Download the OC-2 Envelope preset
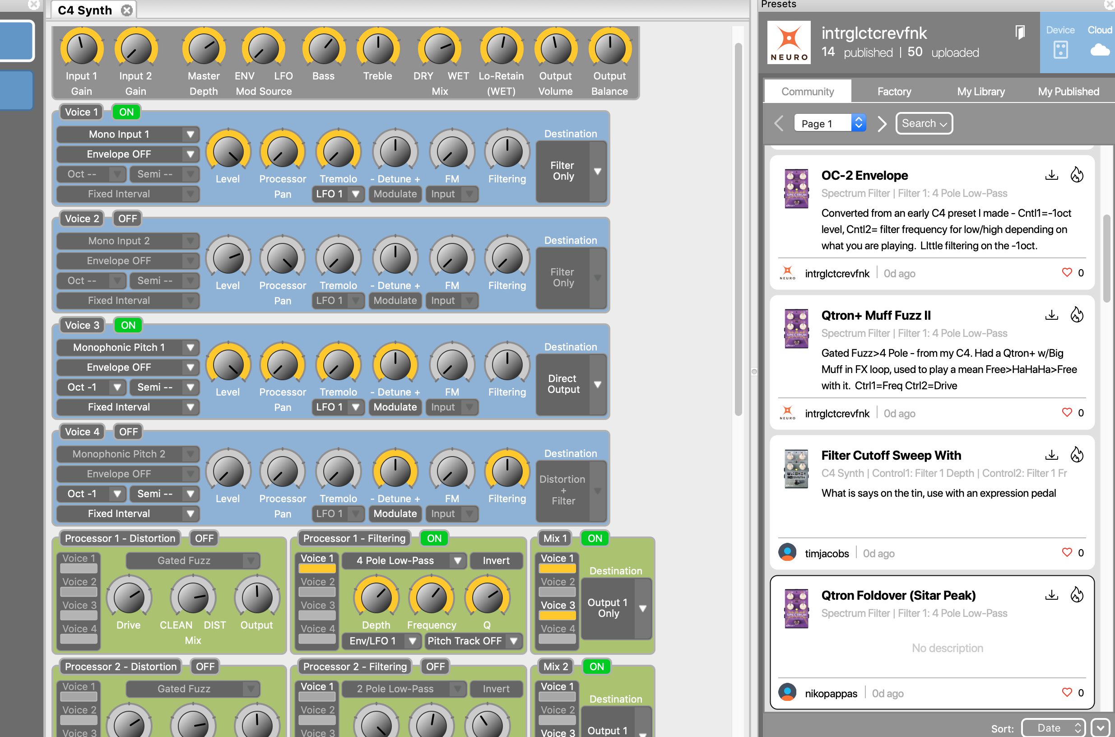The height and width of the screenshot is (737, 1115). [x=1051, y=175]
